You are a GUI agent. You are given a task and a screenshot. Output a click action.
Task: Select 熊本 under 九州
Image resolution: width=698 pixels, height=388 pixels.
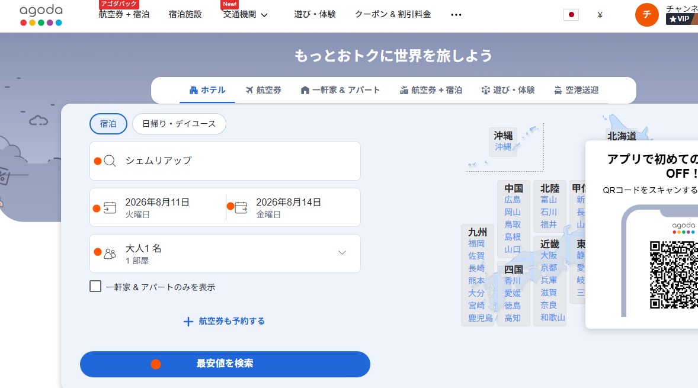476,281
